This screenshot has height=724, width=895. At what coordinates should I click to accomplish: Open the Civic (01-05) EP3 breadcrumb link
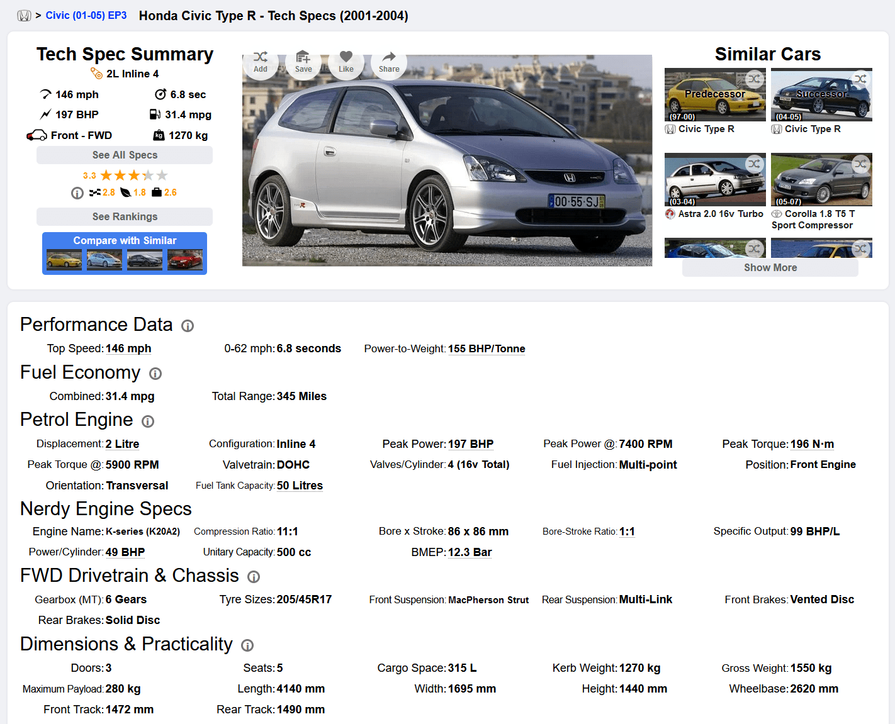coord(86,15)
